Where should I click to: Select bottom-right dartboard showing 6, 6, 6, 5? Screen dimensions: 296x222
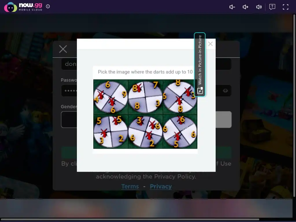point(180,132)
